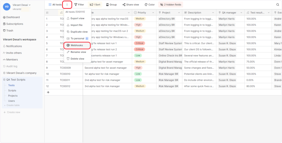Click the search magnifier icon
The height and width of the screenshot is (143, 282).
(278, 5)
